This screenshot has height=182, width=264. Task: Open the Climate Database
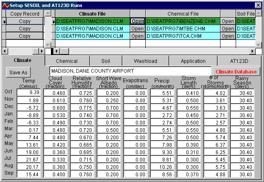[x=236, y=72]
